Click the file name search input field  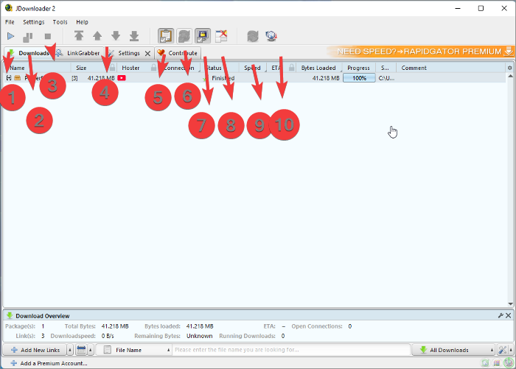point(292,350)
